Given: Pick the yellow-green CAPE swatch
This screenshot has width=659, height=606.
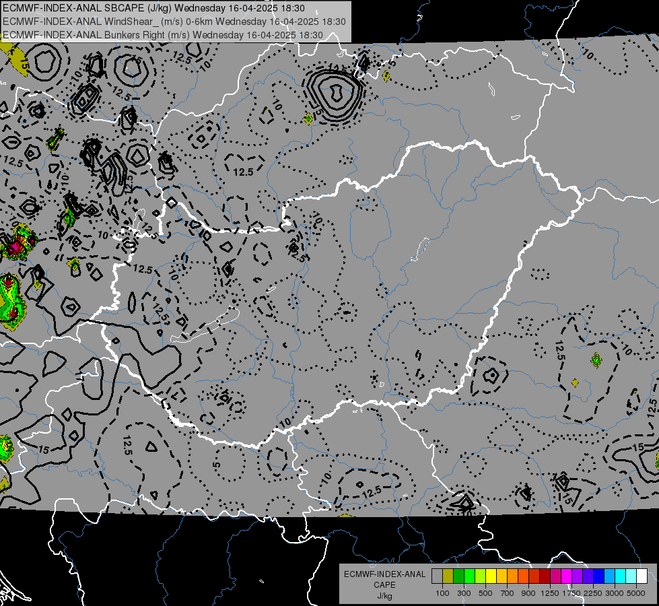Looking at the screenshot, I should [x=480, y=576].
